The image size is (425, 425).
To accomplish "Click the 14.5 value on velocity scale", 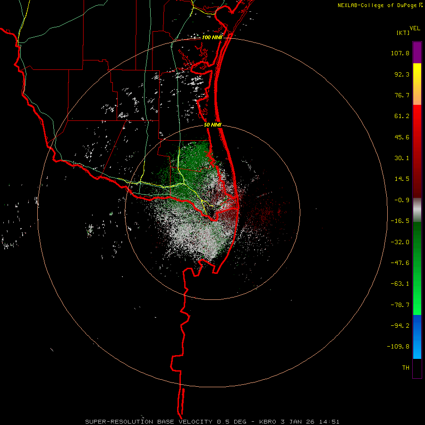I will tap(402, 179).
